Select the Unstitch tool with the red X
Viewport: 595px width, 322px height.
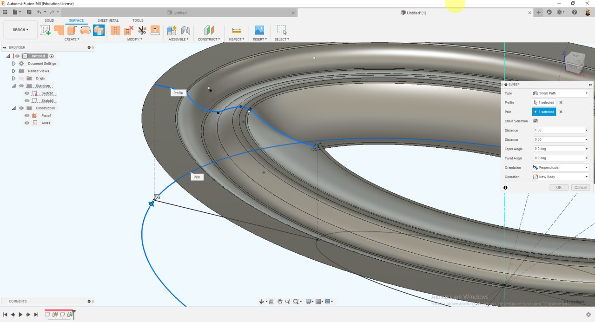129,30
